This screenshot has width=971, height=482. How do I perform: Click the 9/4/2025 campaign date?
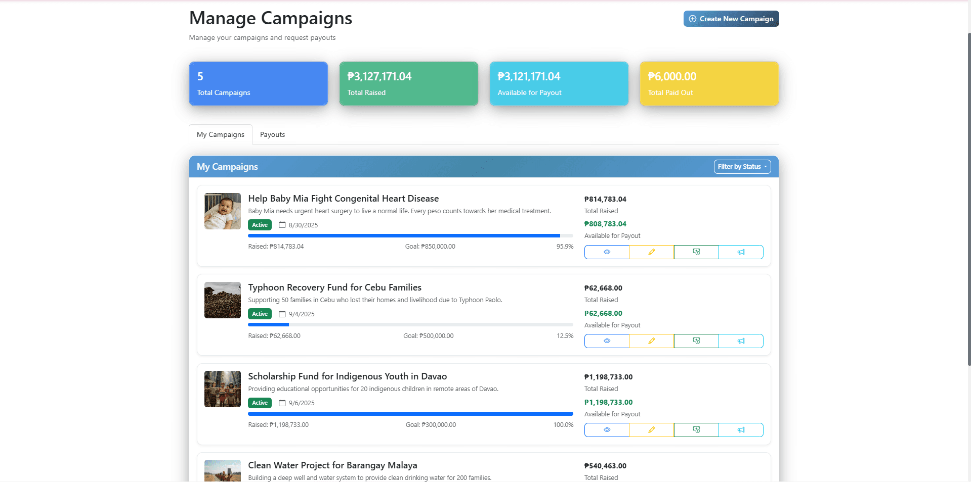click(302, 314)
